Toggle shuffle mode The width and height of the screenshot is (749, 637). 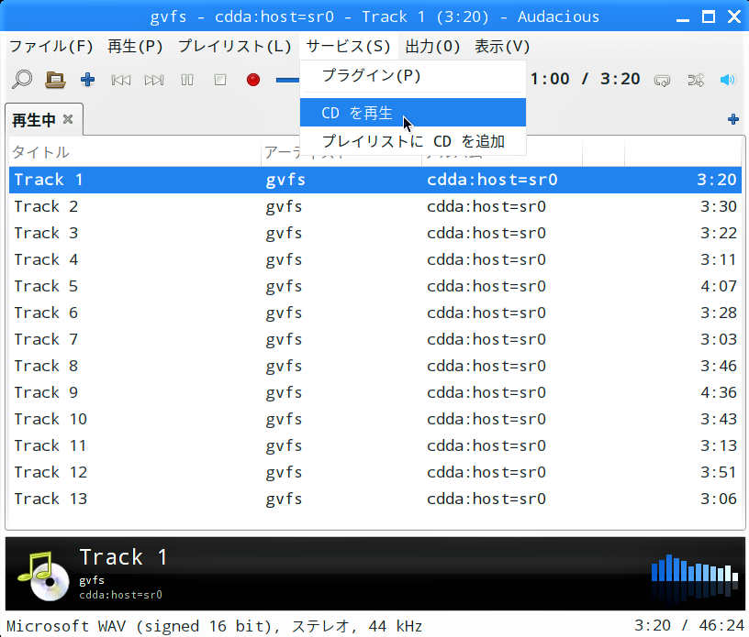pos(696,80)
